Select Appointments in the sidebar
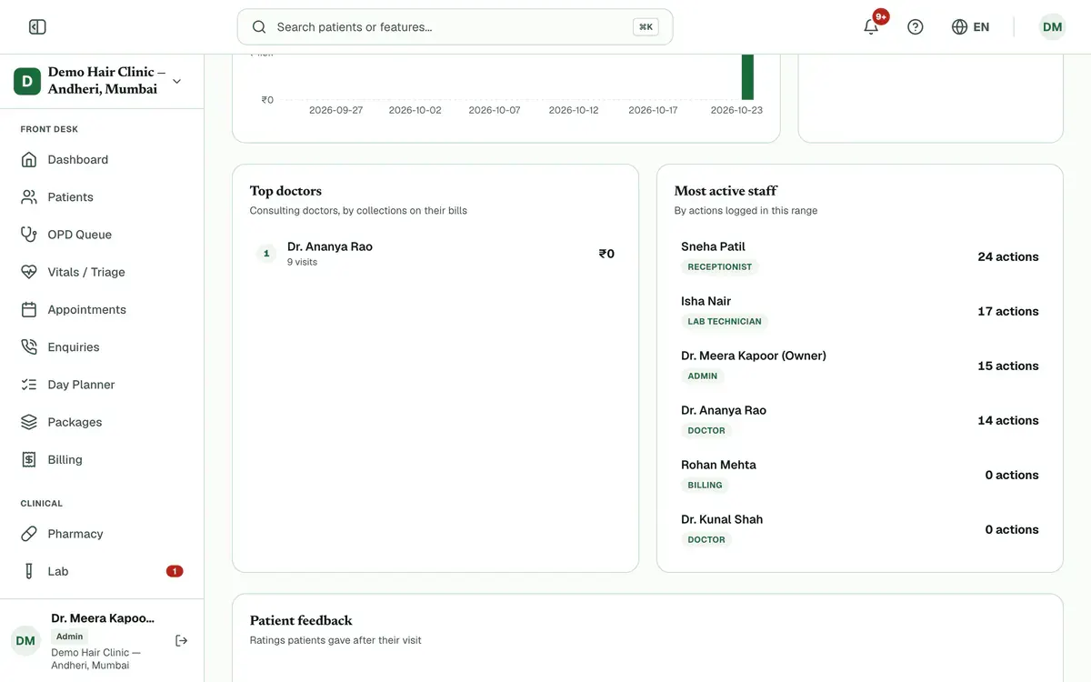This screenshot has height=682, width=1091. [x=102, y=310]
